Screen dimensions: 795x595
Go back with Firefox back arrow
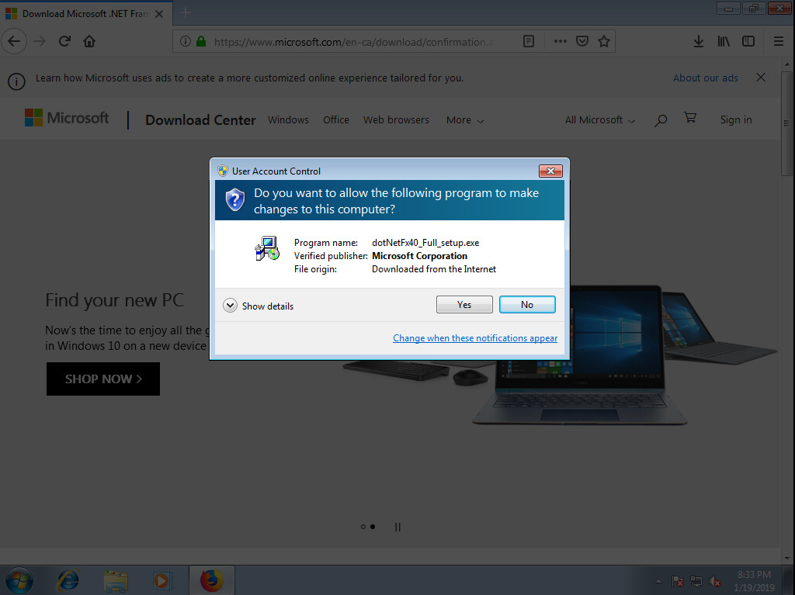tap(14, 41)
